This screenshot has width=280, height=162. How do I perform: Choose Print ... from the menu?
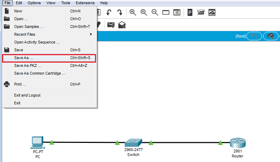(x=49, y=84)
